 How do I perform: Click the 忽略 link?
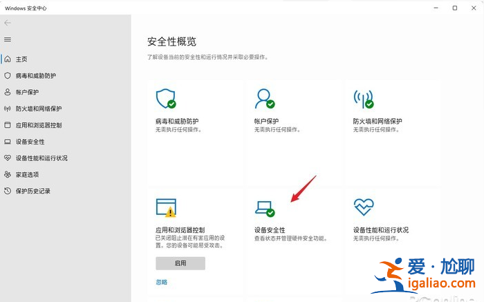[x=161, y=282]
